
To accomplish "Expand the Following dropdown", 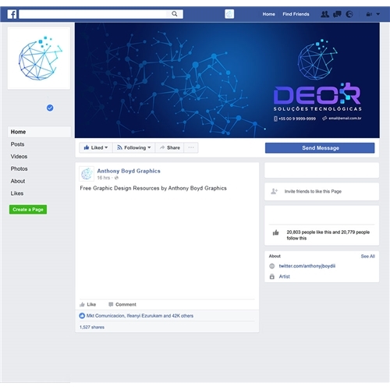I will coord(133,147).
